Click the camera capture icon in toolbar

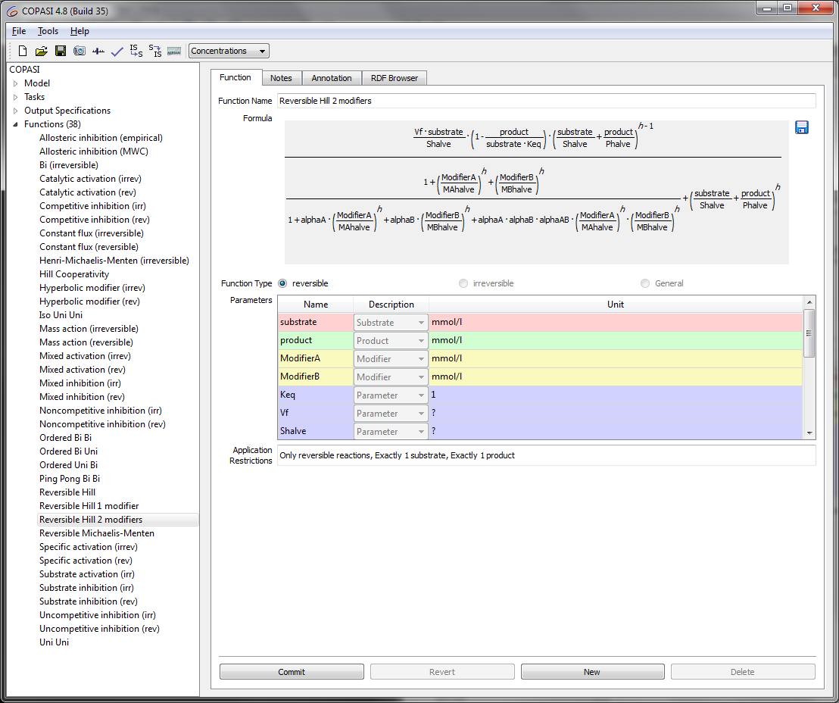(x=80, y=52)
